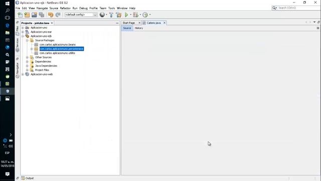Click the New Project toolbar icon
This screenshot has height=181, width=321.
(x=27, y=15)
